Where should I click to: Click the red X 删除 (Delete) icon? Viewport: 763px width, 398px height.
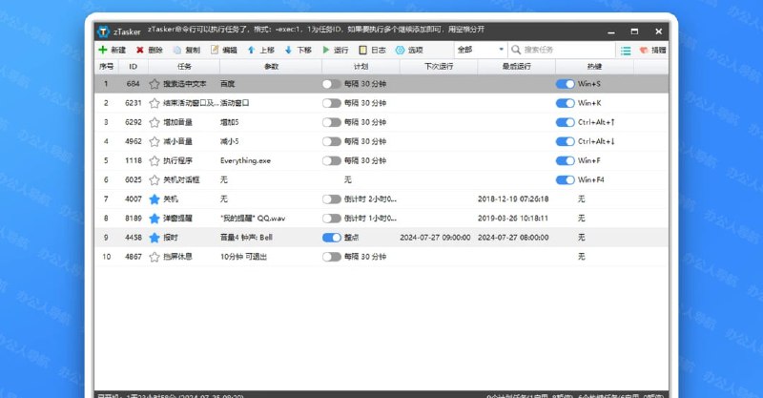click(140, 50)
